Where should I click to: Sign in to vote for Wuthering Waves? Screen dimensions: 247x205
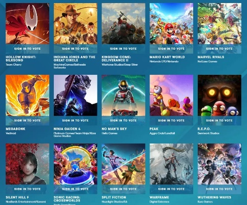point(219,189)
